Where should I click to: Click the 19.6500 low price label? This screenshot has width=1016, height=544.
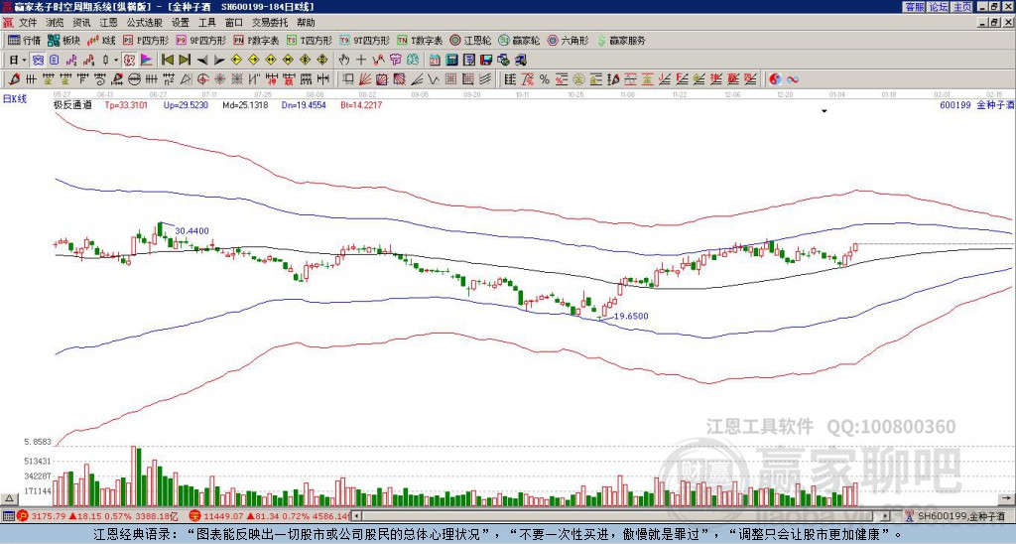tap(630, 317)
